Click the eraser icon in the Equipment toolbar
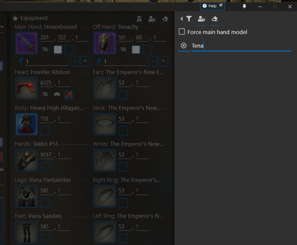The width and height of the screenshot is (297, 245). (x=165, y=19)
